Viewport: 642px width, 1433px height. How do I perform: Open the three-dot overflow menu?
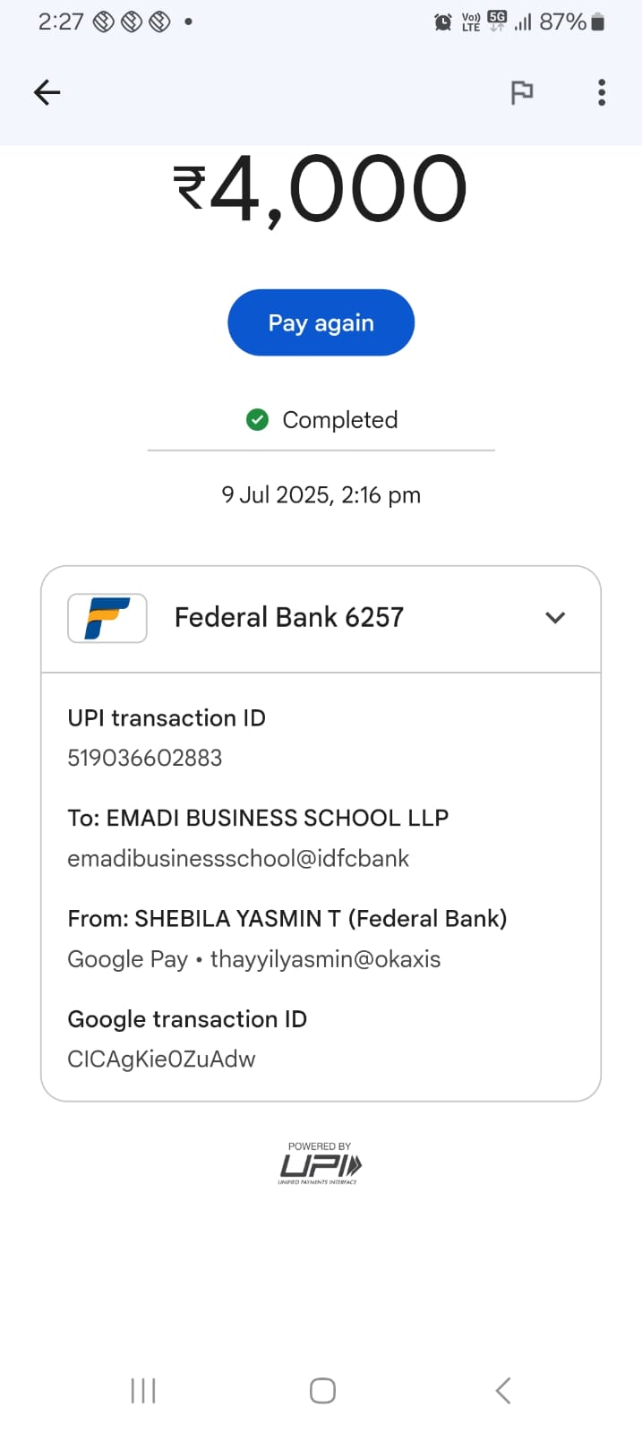click(602, 92)
